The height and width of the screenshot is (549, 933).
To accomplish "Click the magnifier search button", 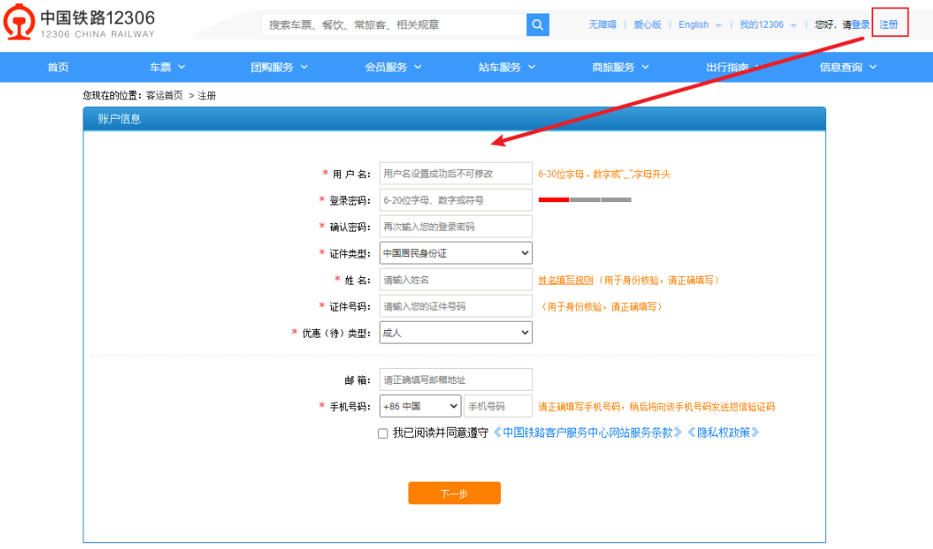I will (538, 24).
